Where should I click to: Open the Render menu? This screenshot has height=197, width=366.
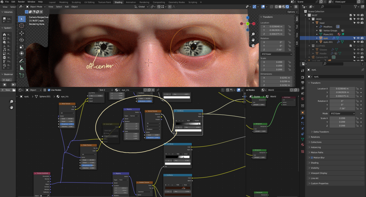pyautogui.click(x=21, y=2)
